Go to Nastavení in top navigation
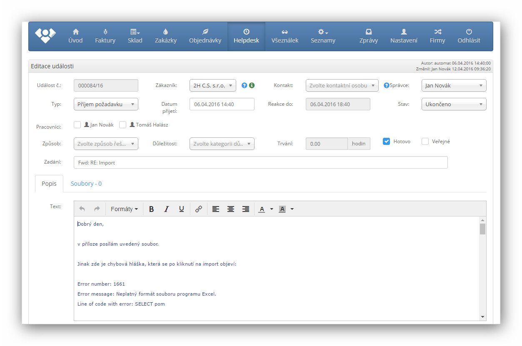522x346 pixels. click(x=404, y=36)
